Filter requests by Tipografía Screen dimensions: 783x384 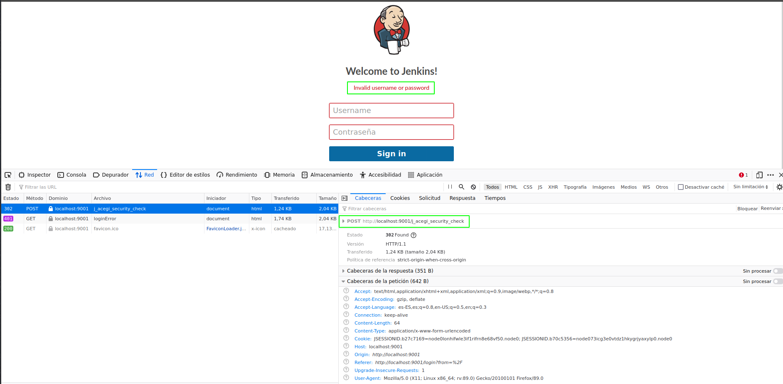tap(575, 187)
